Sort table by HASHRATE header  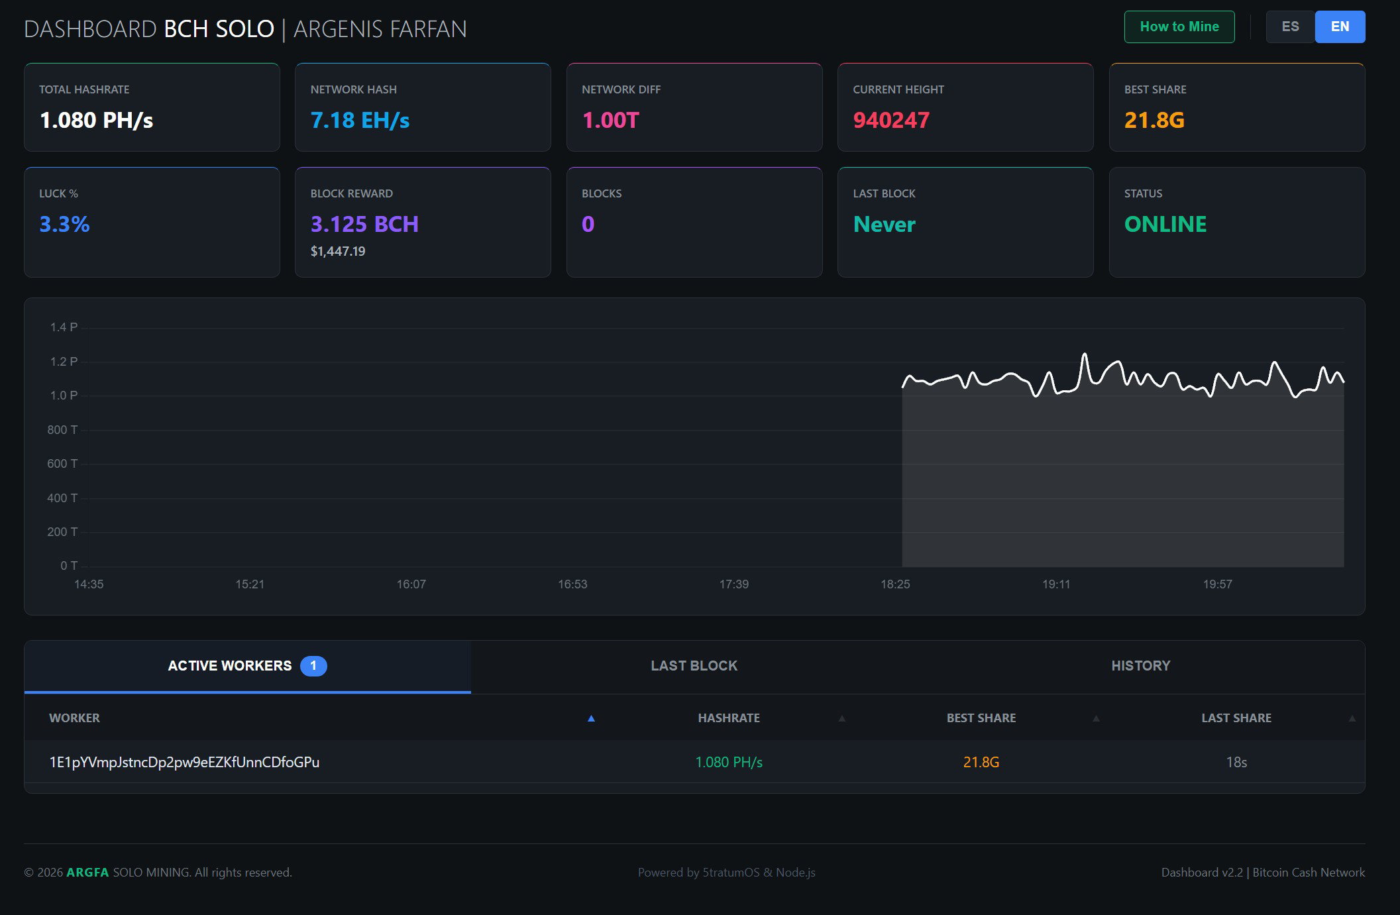click(x=729, y=718)
